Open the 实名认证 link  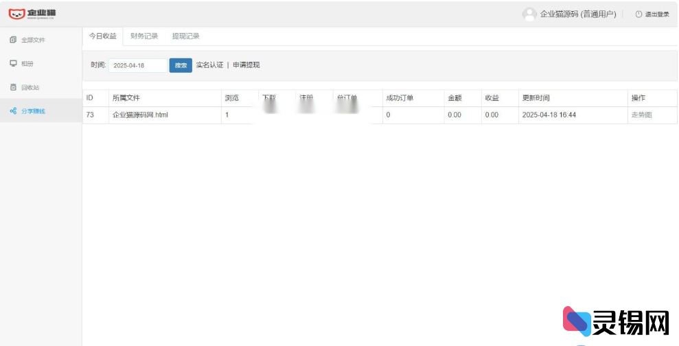pos(209,65)
